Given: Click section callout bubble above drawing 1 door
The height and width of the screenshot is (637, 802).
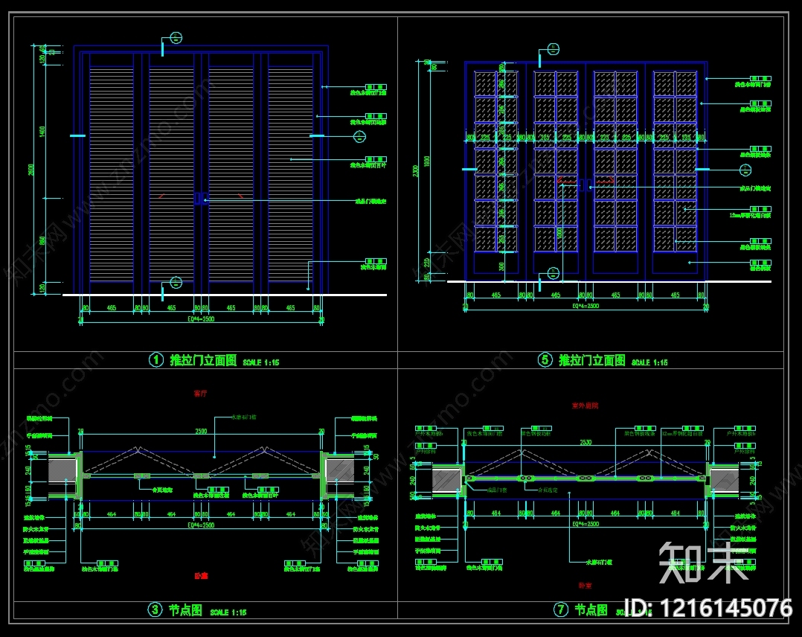Looking at the screenshot, I should [x=176, y=38].
